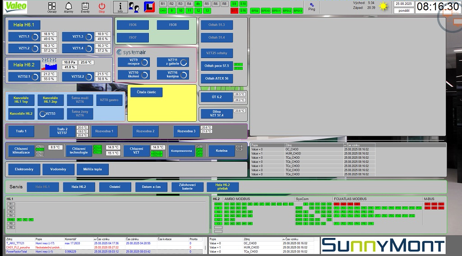Screen dimensions: 462x256
Task: Click the Hala H6.2 pressure bar graph
Action: click(50, 64)
